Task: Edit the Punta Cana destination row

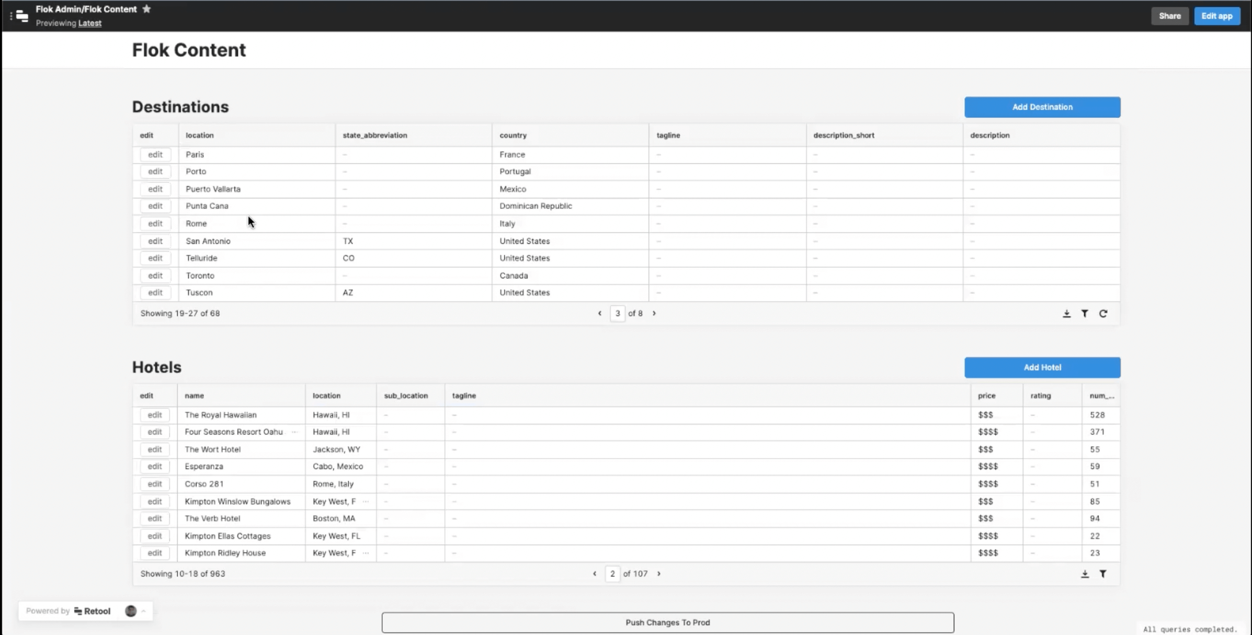Action: pos(155,206)
